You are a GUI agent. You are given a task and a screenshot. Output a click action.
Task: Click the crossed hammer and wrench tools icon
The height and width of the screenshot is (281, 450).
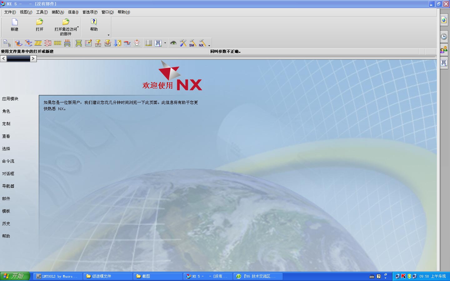[x=183, y=43]
